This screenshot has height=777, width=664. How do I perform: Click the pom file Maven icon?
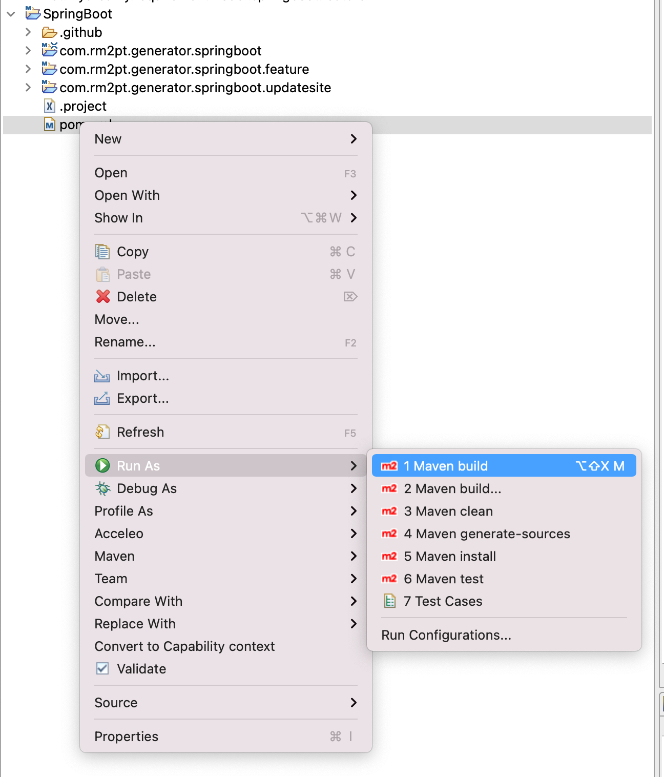coord(49,125)
